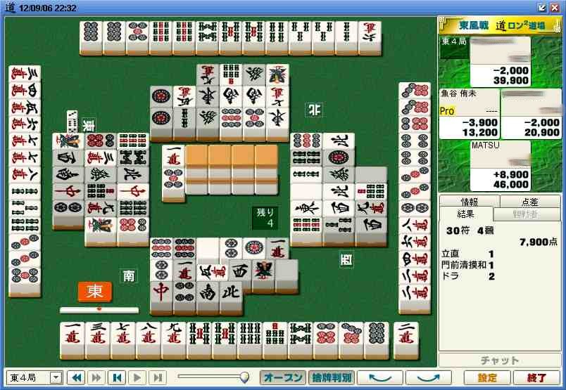This screenshot has width=566, height=390.
Task: Click the greyed fast-forward double-arrow button
Action: [x=96, y=378]
